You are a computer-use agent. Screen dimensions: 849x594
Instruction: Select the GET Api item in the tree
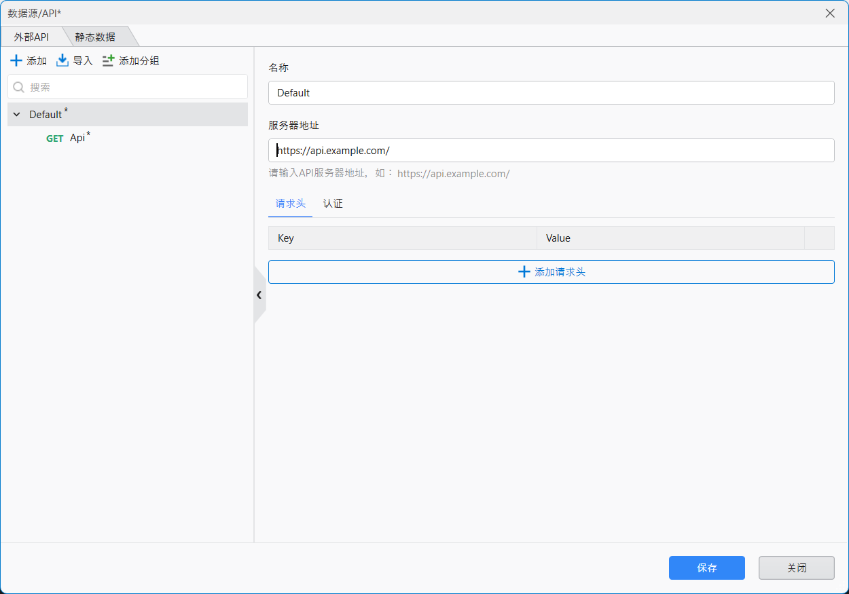pos(77,138)
